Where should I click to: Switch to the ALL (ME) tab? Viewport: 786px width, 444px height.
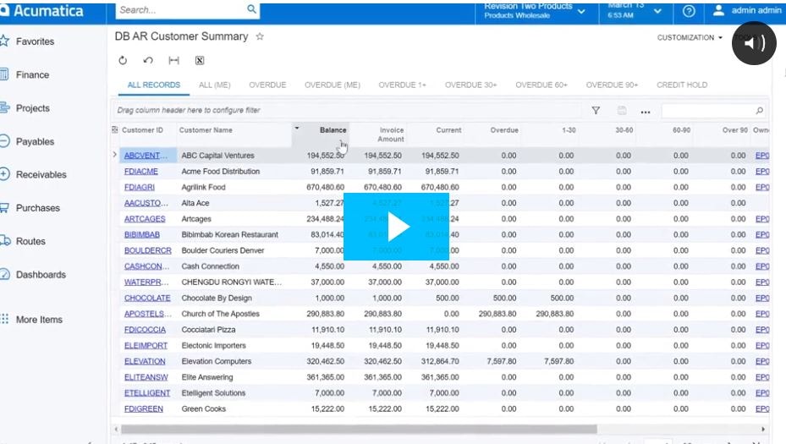[215, 85]
